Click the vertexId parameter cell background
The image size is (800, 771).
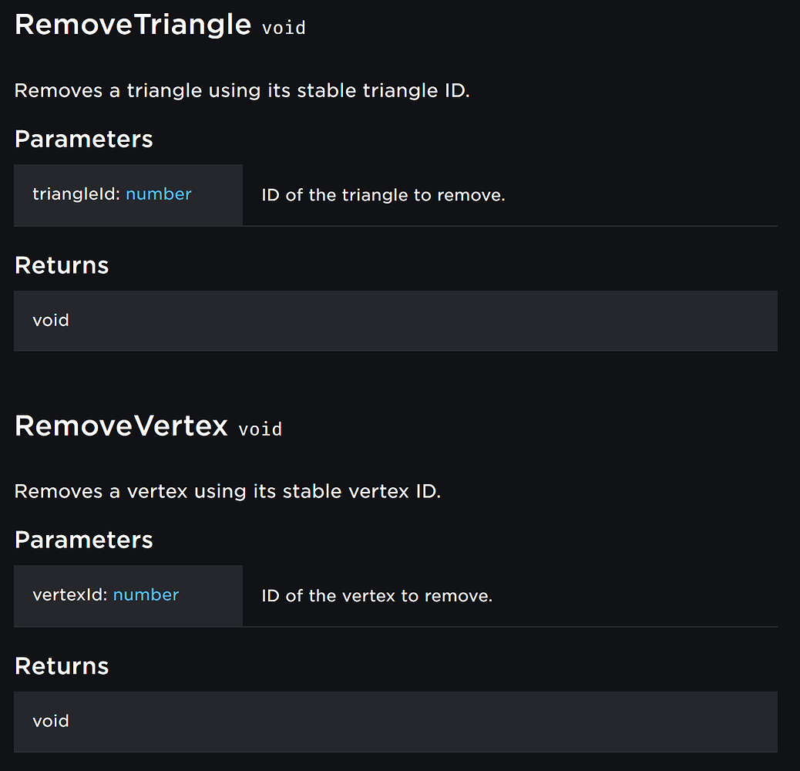coord(128,595)
